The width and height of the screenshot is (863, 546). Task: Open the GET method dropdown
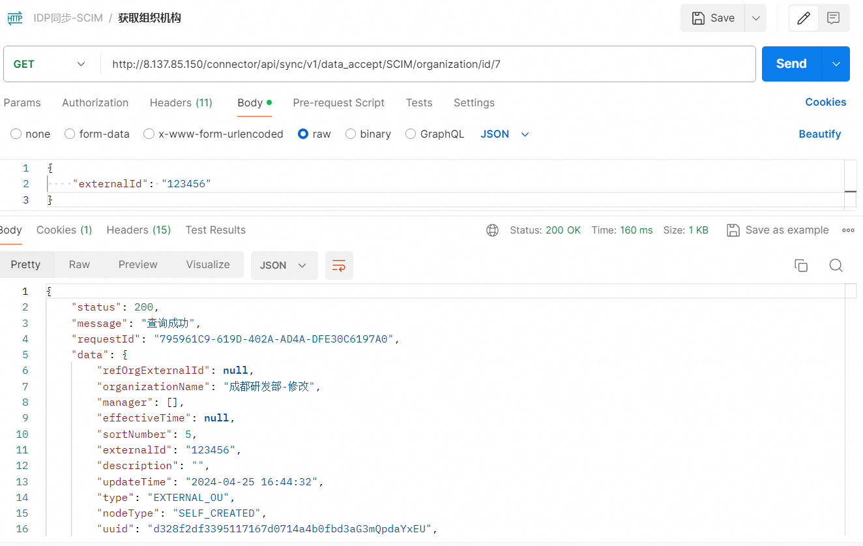coord(50,64)
